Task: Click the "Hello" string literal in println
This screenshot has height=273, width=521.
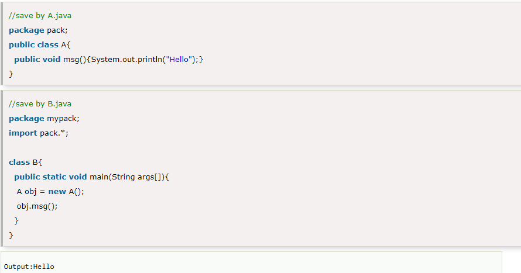Action: pos(179,60)
